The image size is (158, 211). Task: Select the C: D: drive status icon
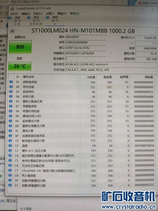click(x=10, y=18)
